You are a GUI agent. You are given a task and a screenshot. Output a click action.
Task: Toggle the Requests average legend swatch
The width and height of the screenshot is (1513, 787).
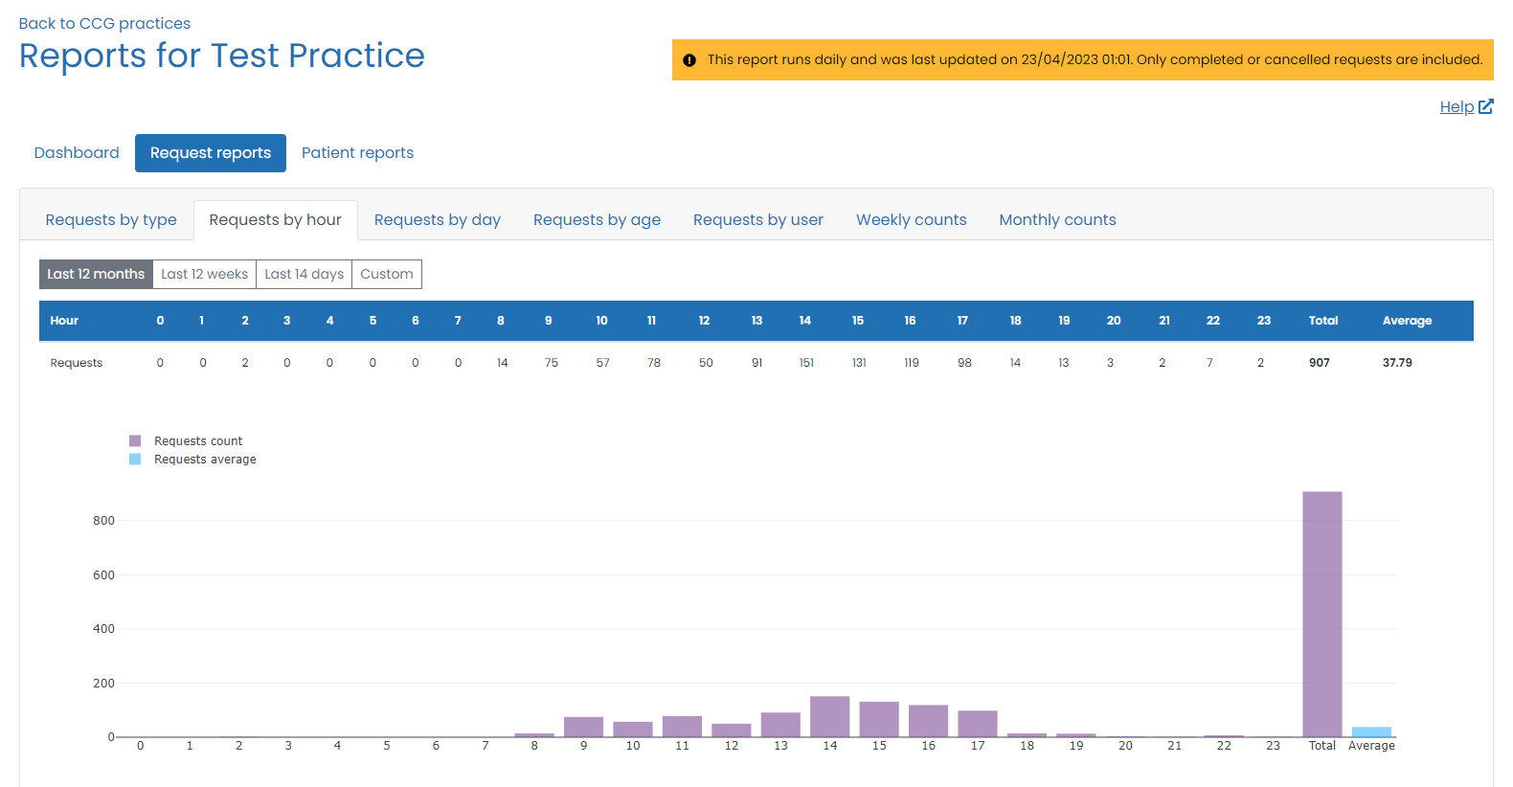[x=135, y=460]
